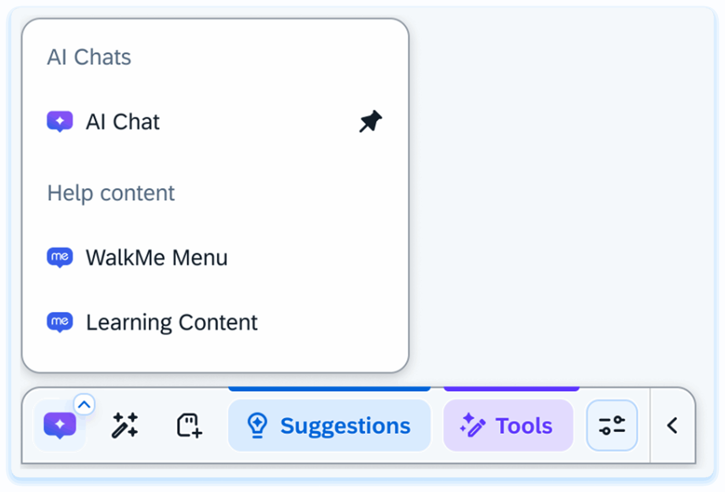This screenshot has height=492, width=725.
Task: Pin the AI Chat entry
Action: (370, 121)
